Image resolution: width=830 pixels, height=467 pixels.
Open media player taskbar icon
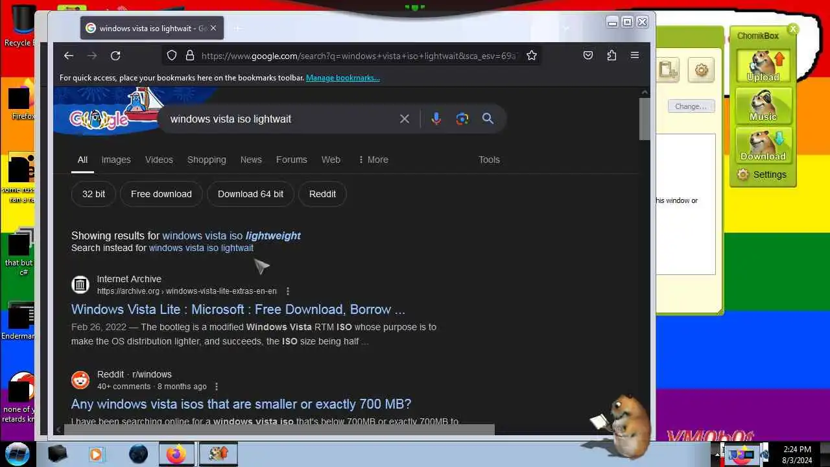[x=96, y=454]
